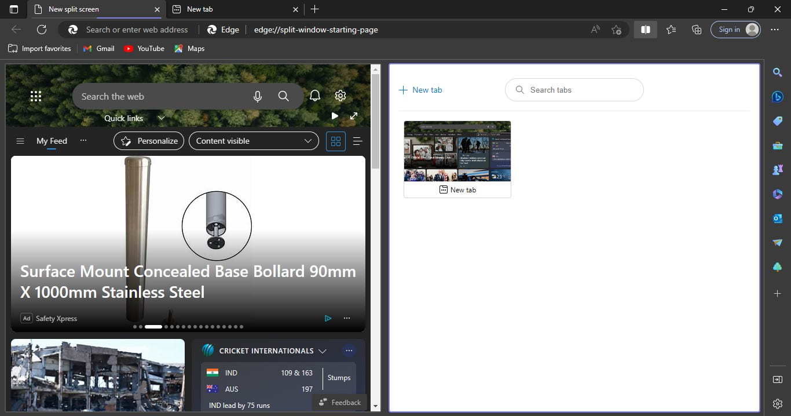Open the Bing Chat sidebar icon
The height and width of the screenshot is (416, 791).
click(778, 97)
